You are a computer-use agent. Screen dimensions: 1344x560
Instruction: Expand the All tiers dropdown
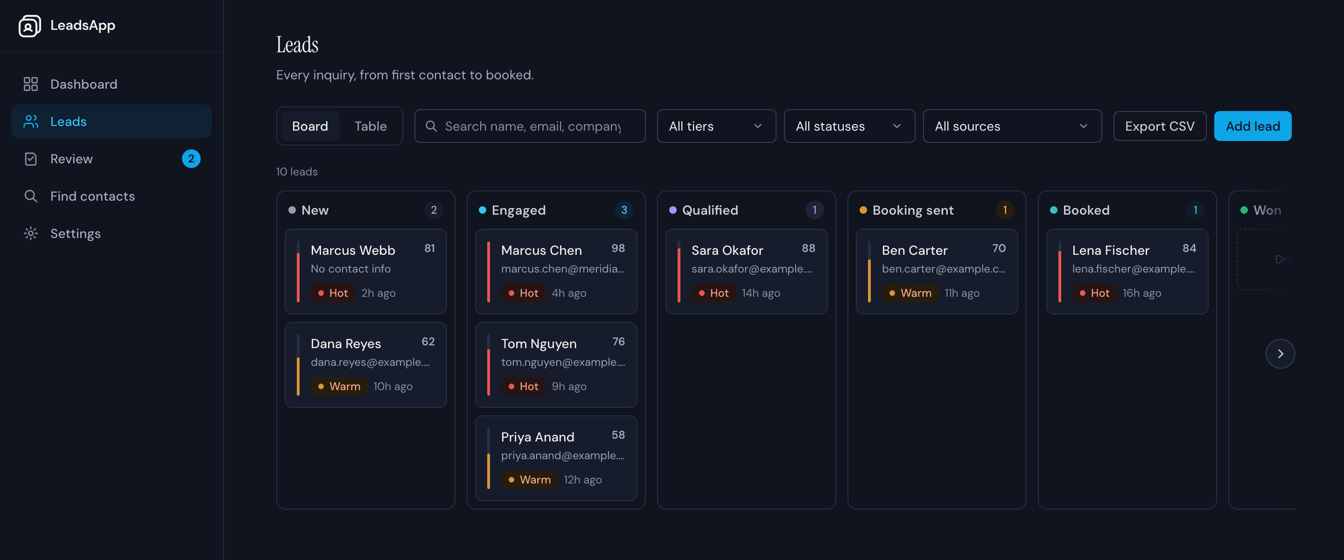tap(716, 126)
